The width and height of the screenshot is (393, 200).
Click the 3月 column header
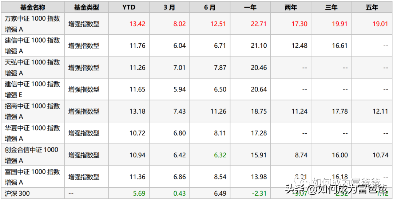point(169,7)
